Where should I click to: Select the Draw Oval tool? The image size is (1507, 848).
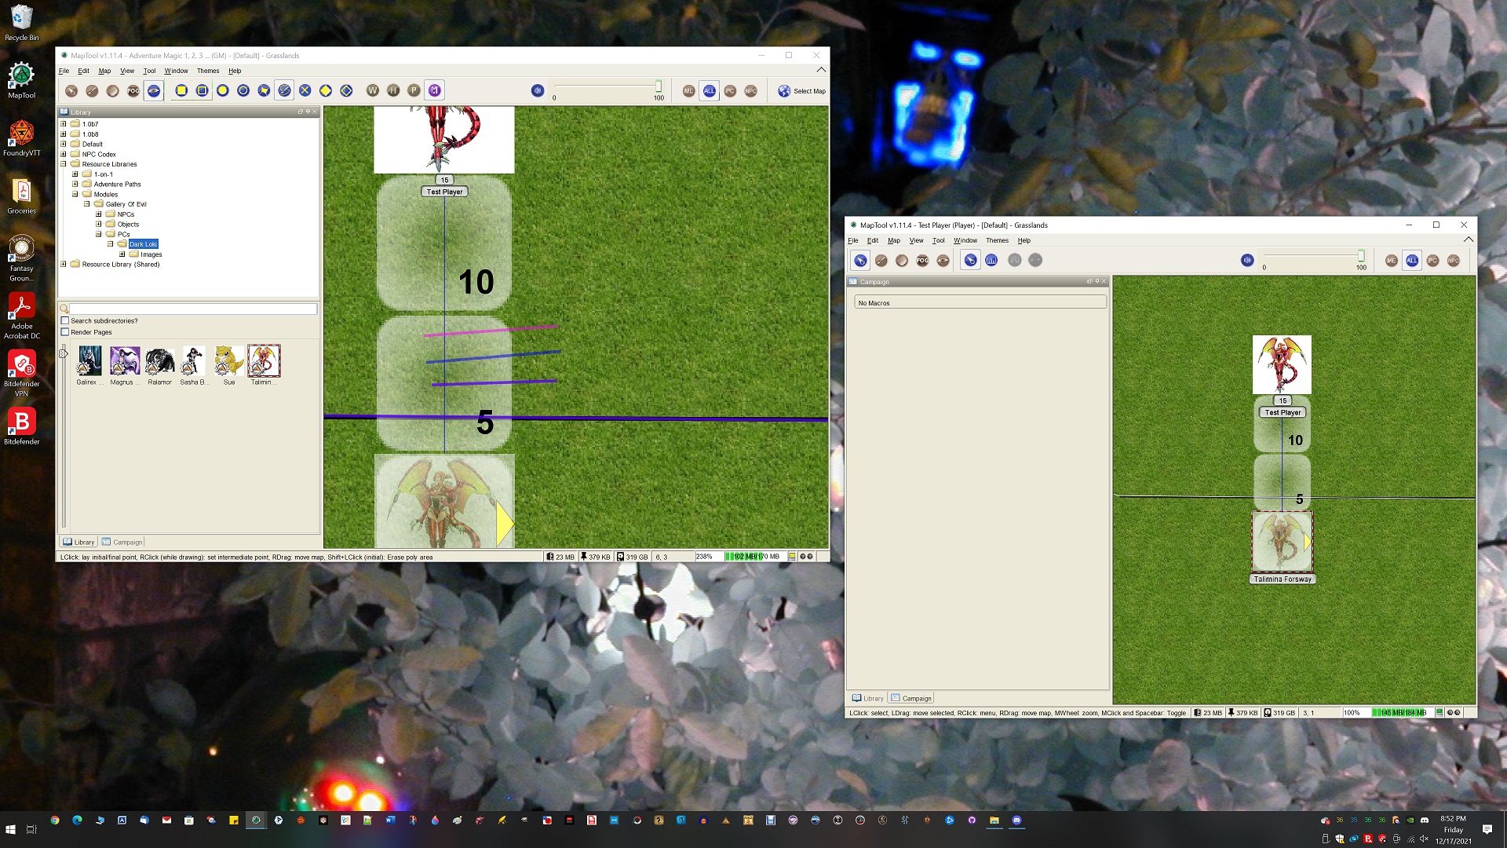pos(221,90)
